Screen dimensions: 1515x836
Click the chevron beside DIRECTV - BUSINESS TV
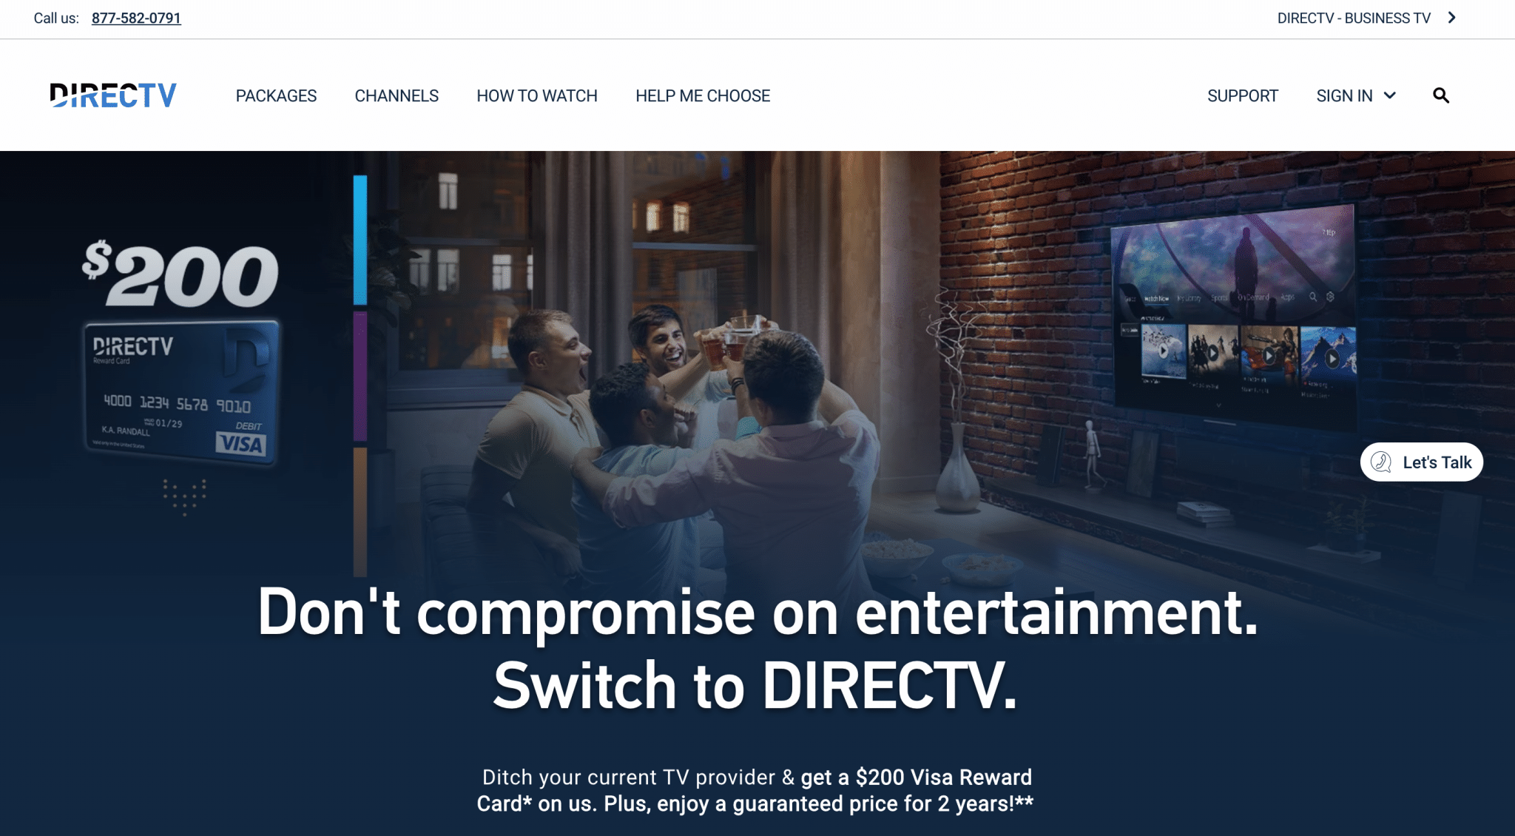pyautogui.click(x=1452, y=18)
